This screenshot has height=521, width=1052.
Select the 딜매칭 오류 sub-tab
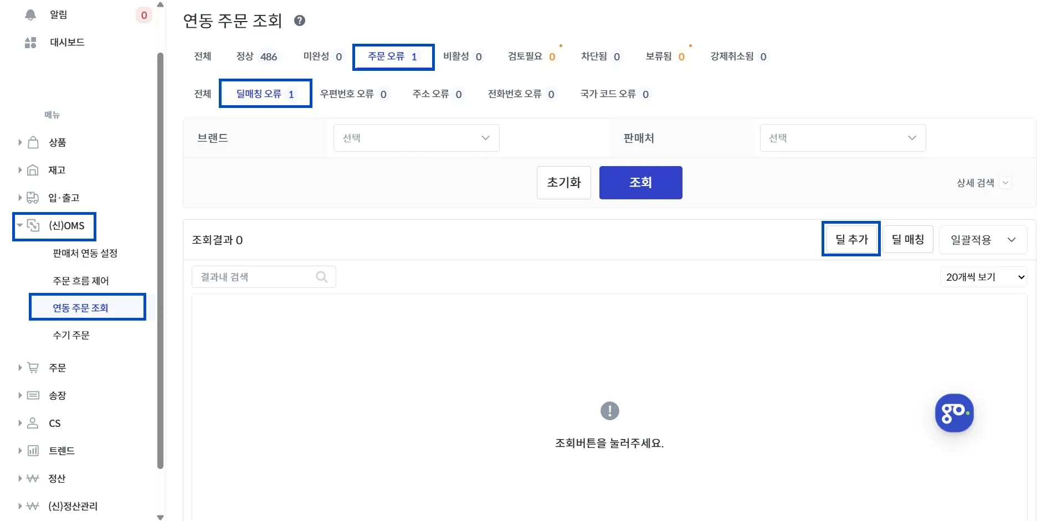pos(266,94)
